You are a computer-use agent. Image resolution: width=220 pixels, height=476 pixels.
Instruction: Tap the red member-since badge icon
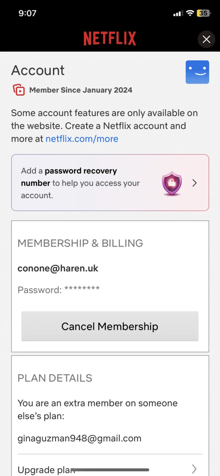19,90
